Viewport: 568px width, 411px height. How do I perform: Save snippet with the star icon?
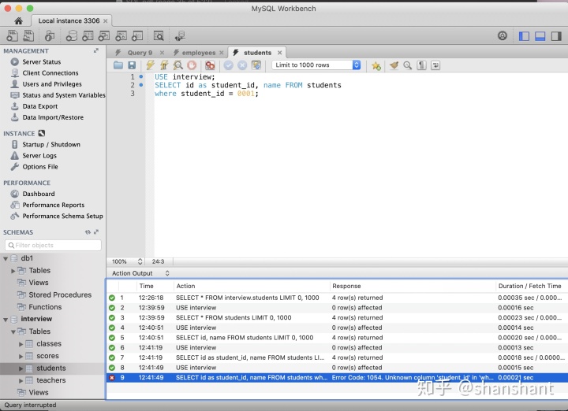tap(376, 65)
